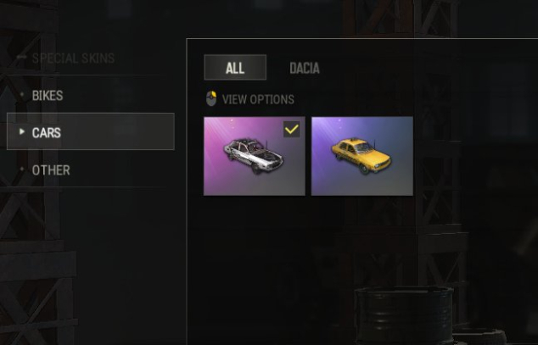The height and width of the screenshot is (345, 538).
Task: Select the white Dacia skin thumbnail
Action: pos(255,156)
